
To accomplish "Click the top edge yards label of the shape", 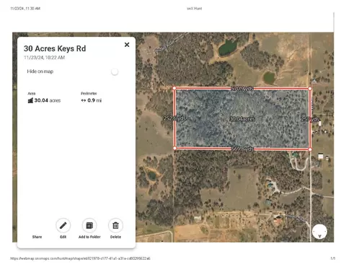I will click(242, 89).
